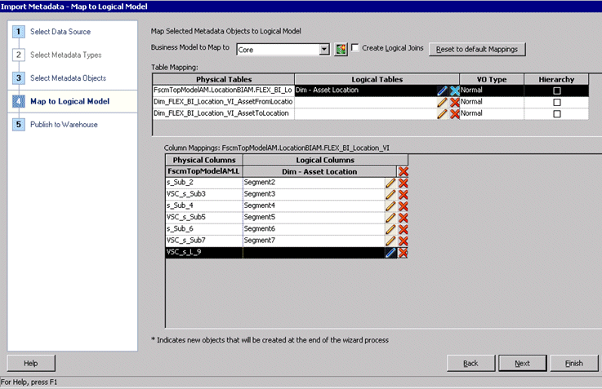Select Dim_FLEX_BI_Location_VI_AssetFromLocatio physical table cell
602x389 pixels.
pyautogui.click(x=224, y=102)
